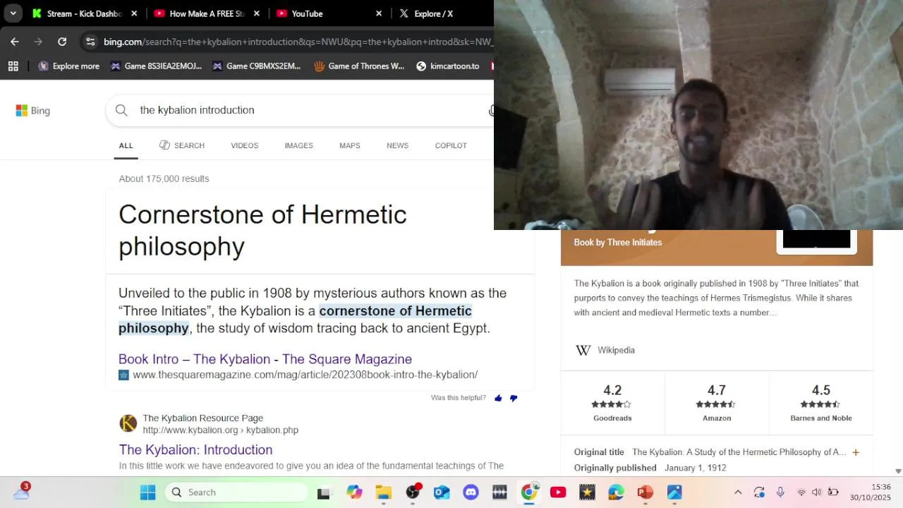The image size is (903, 508).
Task: Click the Bing logo
Action: 32,111
